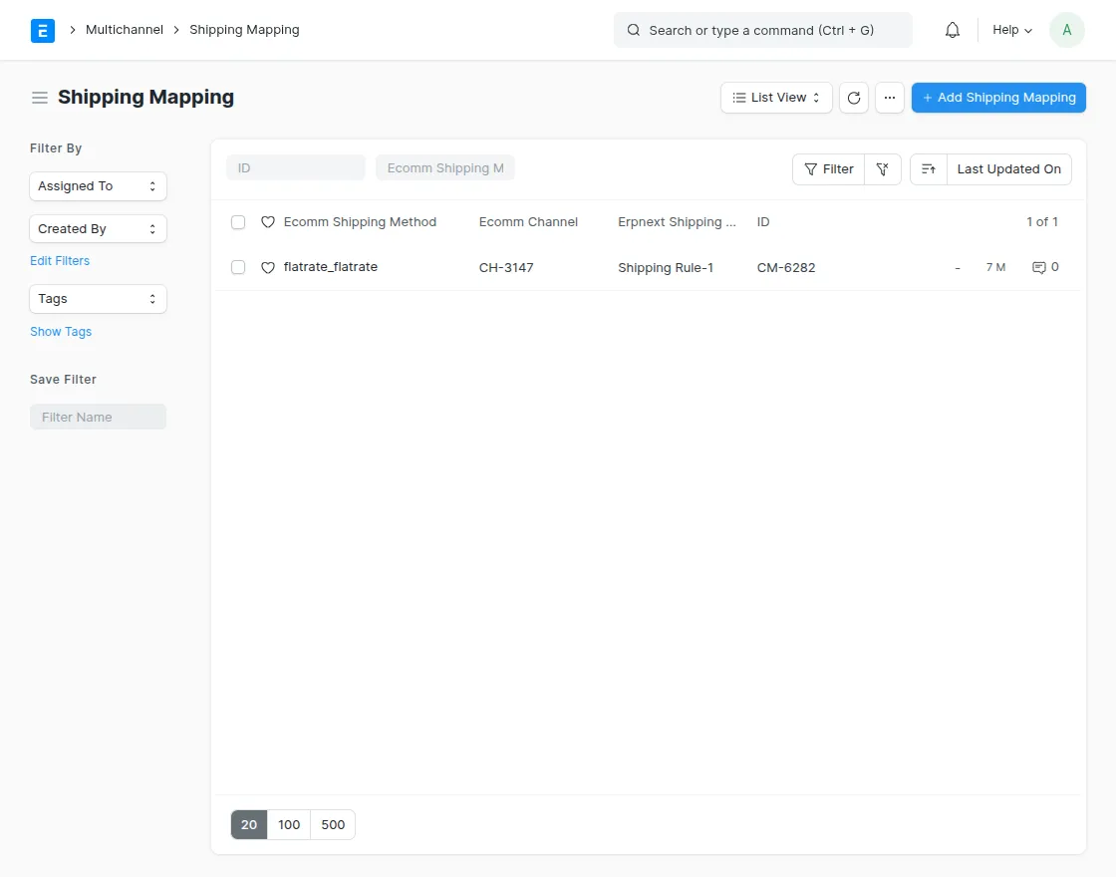Viewport: 1116px width, 877px height.
Task: Toggle the sort direction icon
Action: [928, 169]
